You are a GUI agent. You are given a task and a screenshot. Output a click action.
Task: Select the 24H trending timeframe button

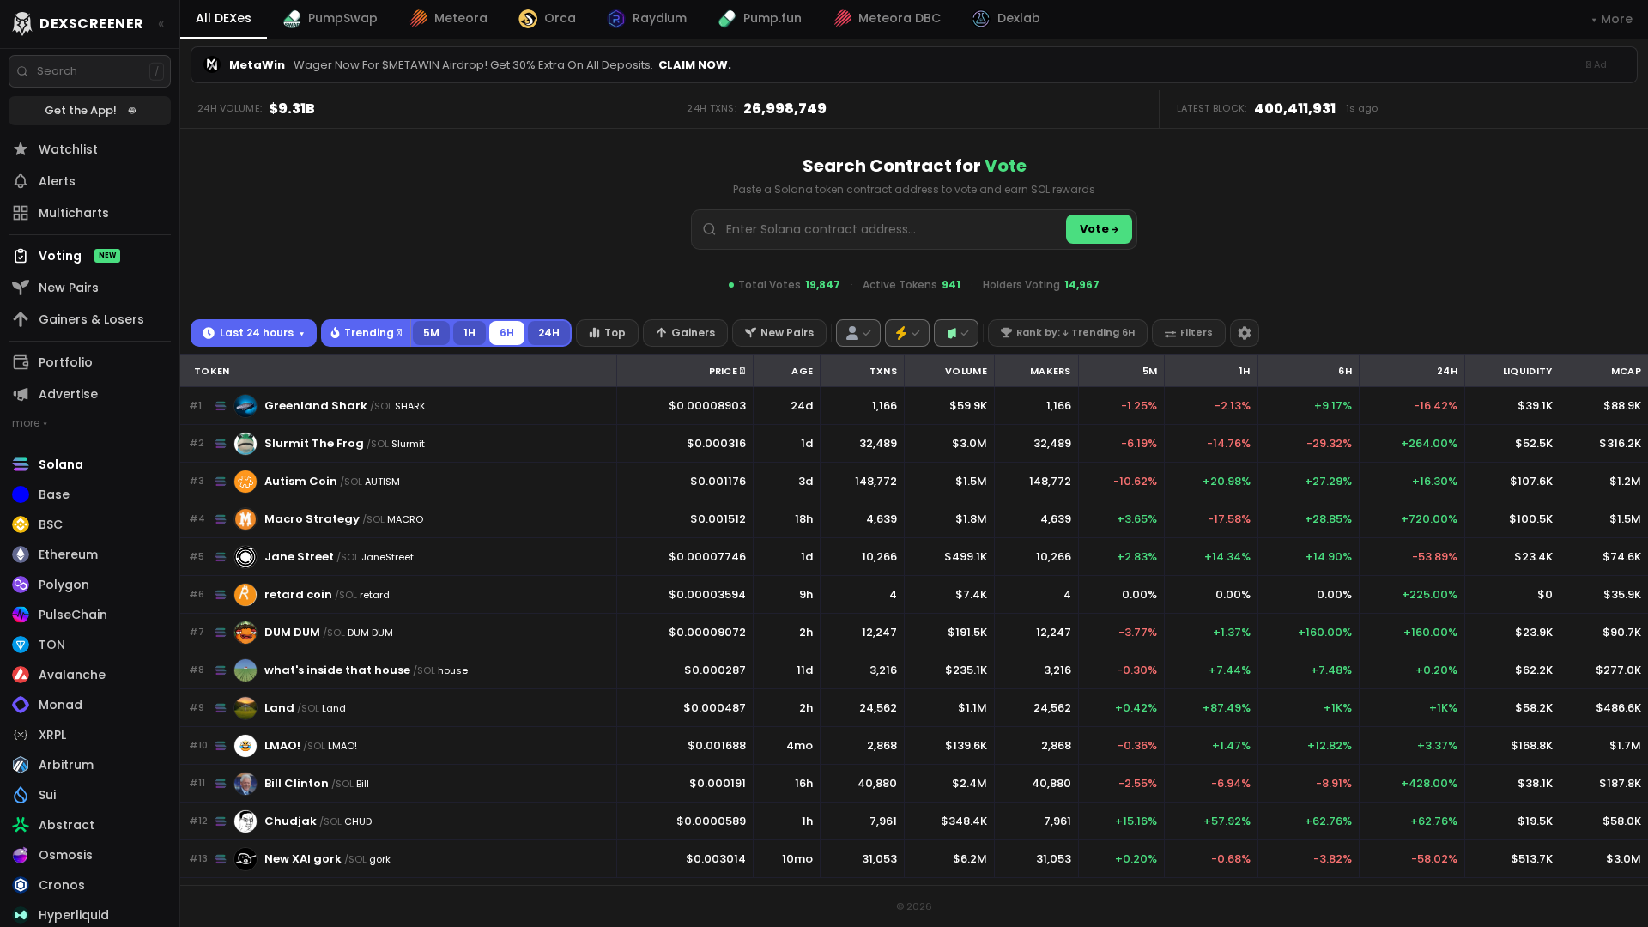[x=548, y=333]
